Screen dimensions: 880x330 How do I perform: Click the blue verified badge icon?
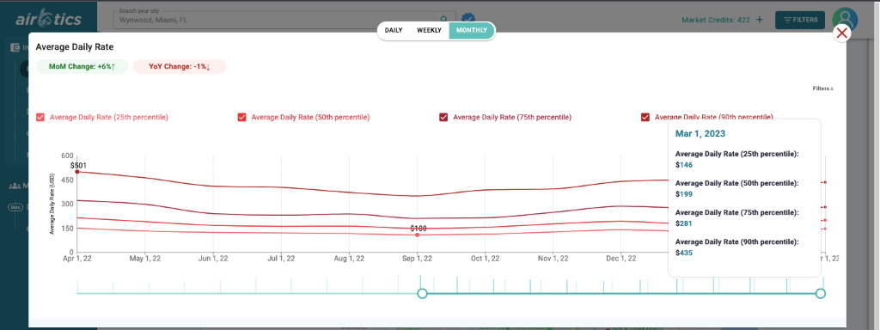tap(467, 20)
